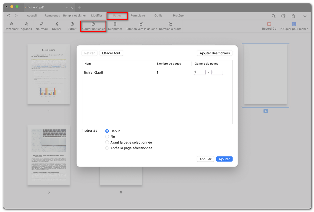Switch to the Formulaire tab
Image resolution: width=314 pixels, height=212 pixels.
coord(138,15)
